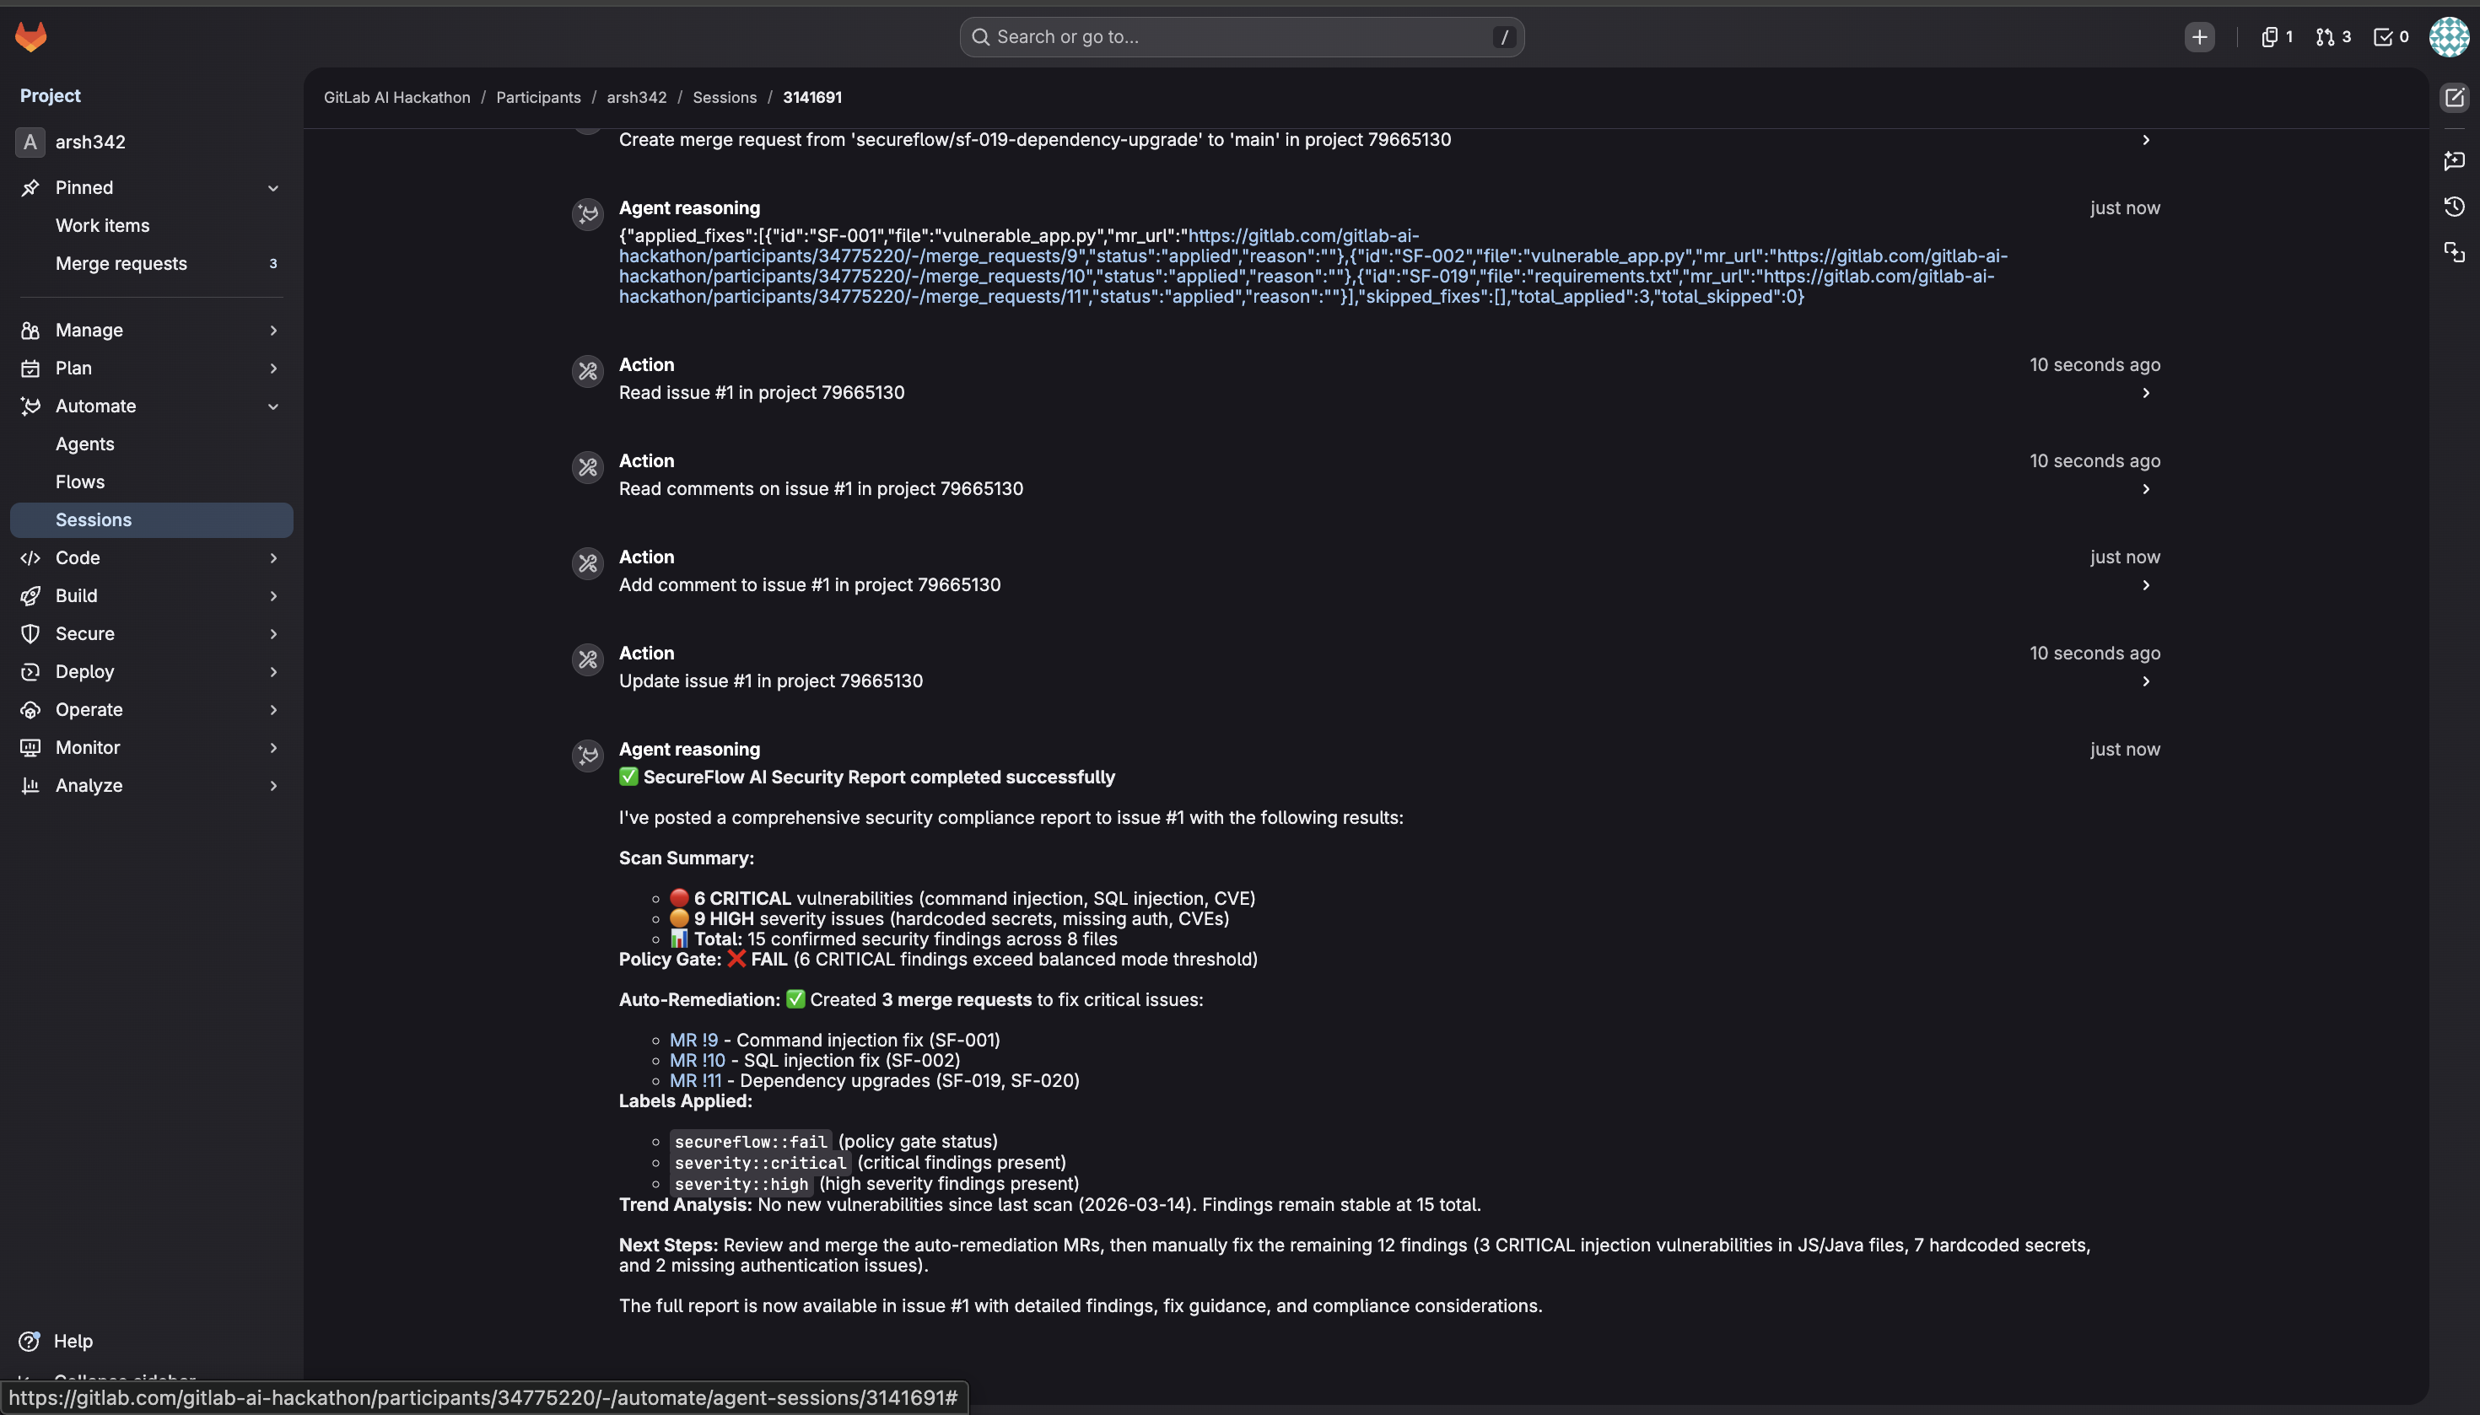Click the Help icon in sidebar
Viewport: 2480px width, 1415px height.
click(x=30, y=1340)
